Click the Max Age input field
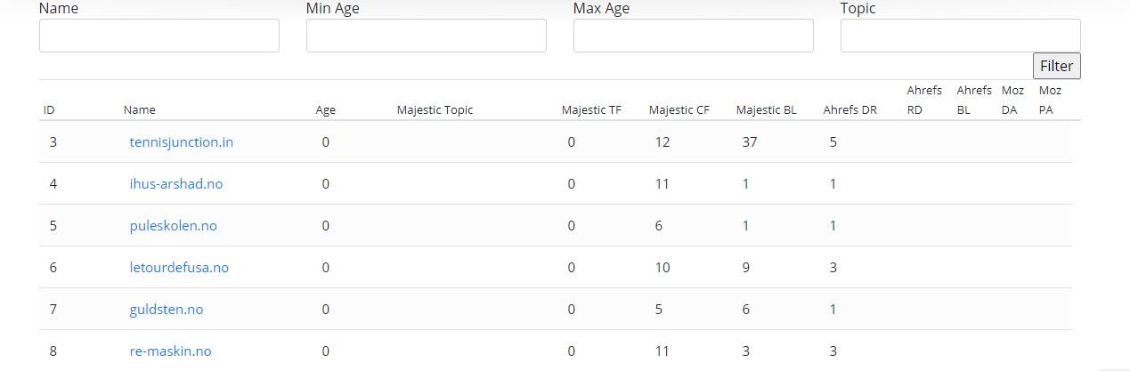Image resolution: width=1130 pixels, height=371 pixels. tap(693, 36)
